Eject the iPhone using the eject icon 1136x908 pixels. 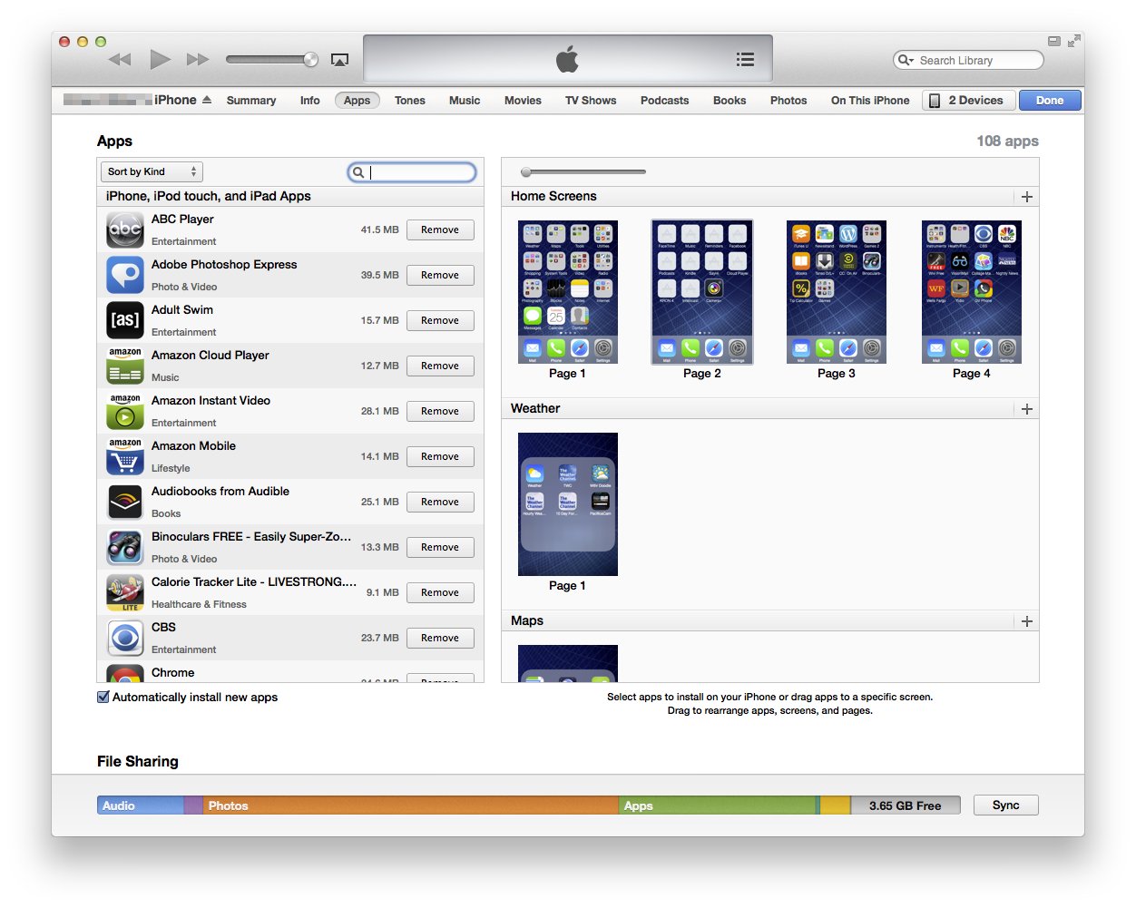coord(207,100)
